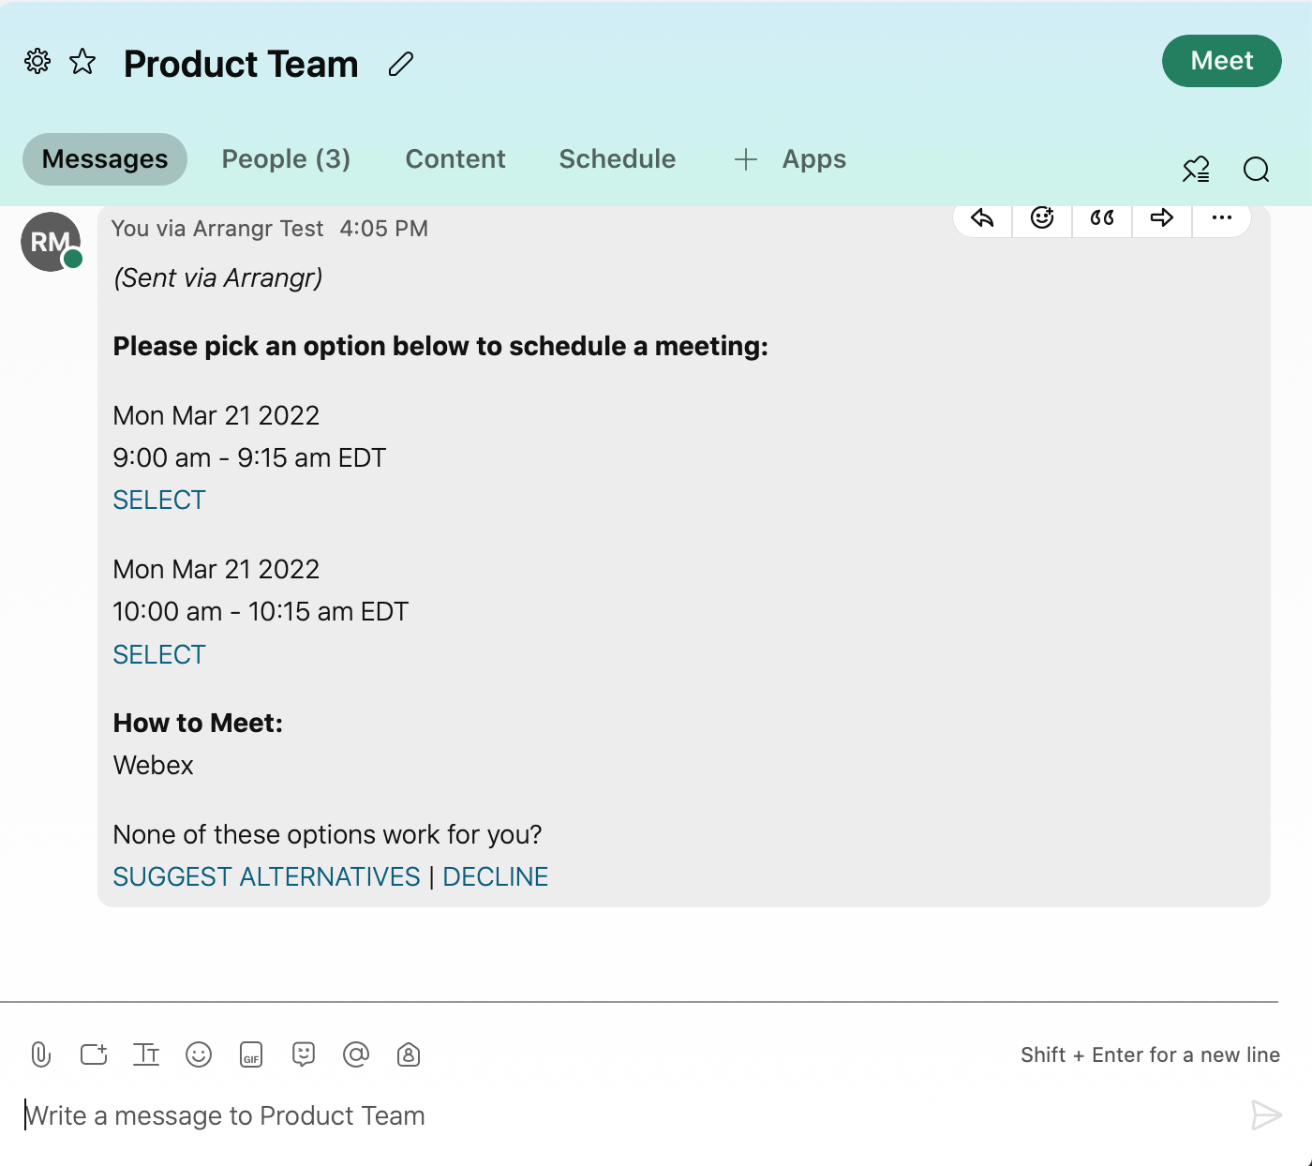Select the 10:00 am - 10:15 am slot
The image size is (1312, 1166).
(159, 655)
